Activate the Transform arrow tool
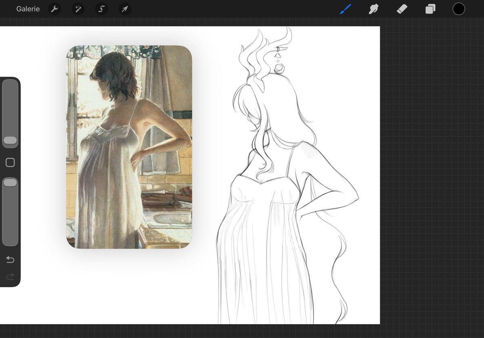This screenshot has width=484, height=338. point(125,9)
